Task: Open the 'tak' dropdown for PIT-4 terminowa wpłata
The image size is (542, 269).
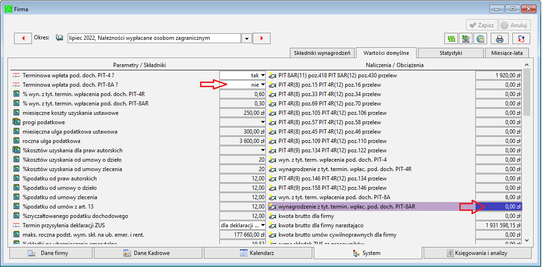Action: pyautogui.click(x=263, y=75)
